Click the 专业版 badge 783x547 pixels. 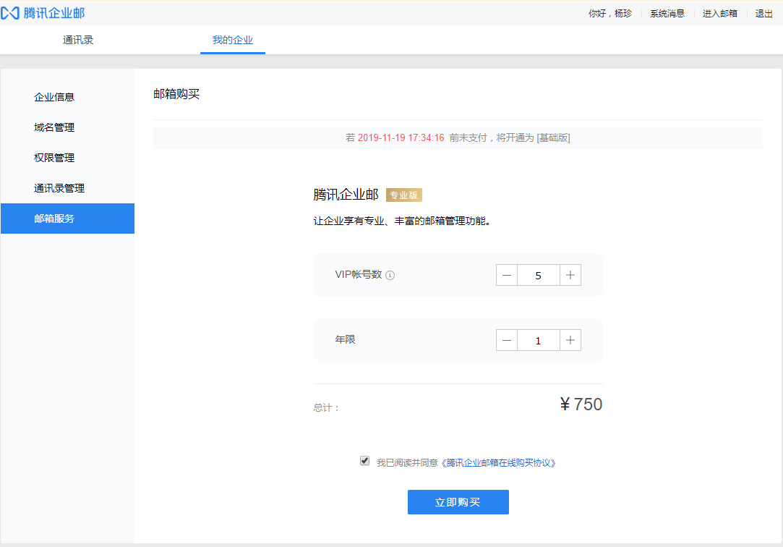[404, 195]
